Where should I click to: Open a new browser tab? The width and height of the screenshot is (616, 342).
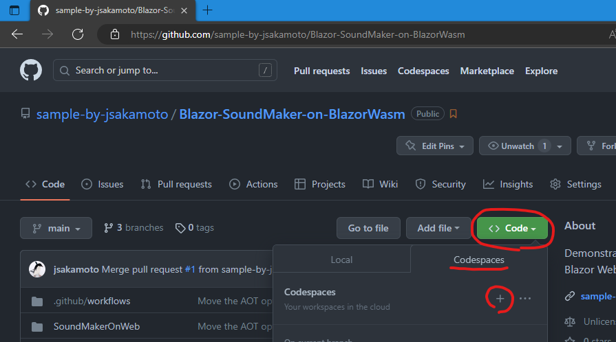click(207, 10)
